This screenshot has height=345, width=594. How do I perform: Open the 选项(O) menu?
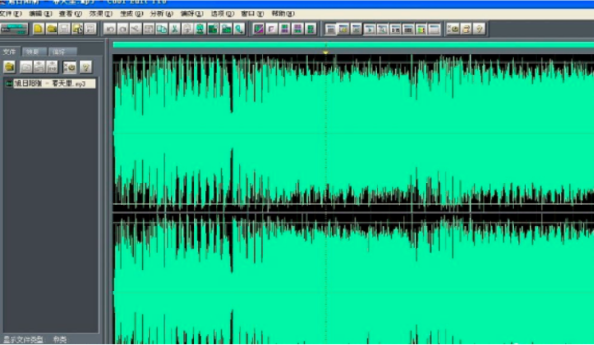click(222, 13)
